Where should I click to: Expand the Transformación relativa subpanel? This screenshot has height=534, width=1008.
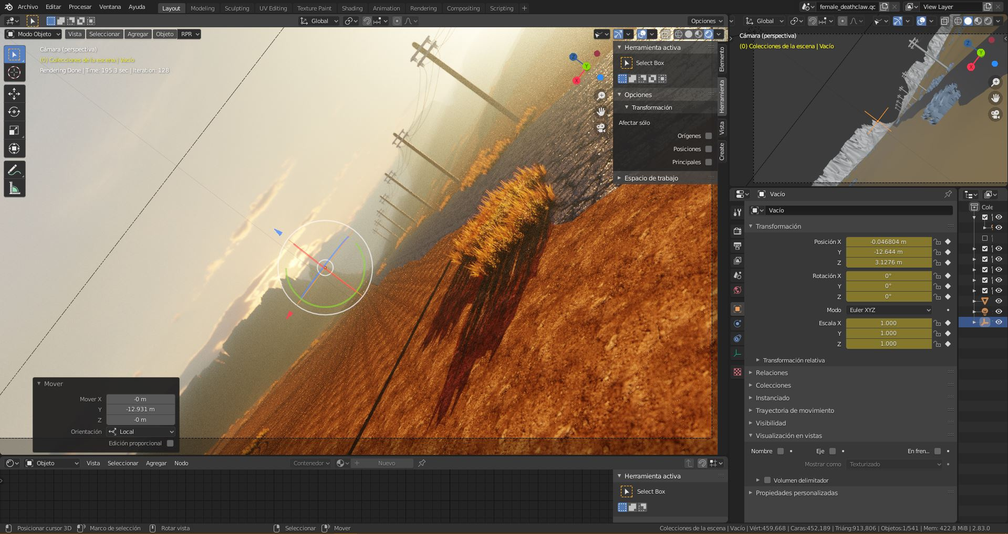point(793,360)
